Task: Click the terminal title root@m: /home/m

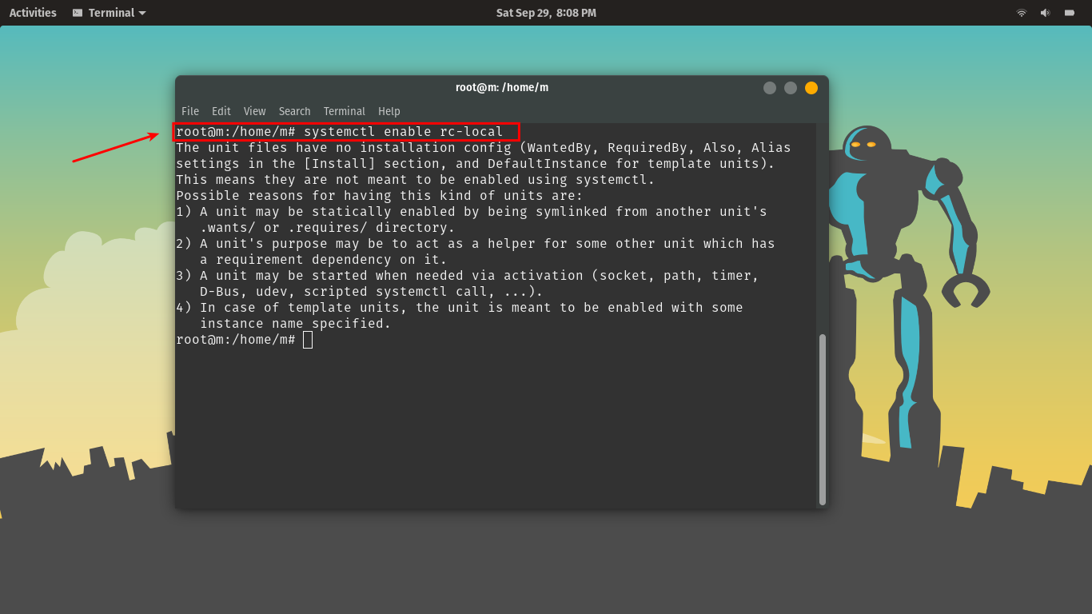Action: pyautogui.click(x=502, y=87)
